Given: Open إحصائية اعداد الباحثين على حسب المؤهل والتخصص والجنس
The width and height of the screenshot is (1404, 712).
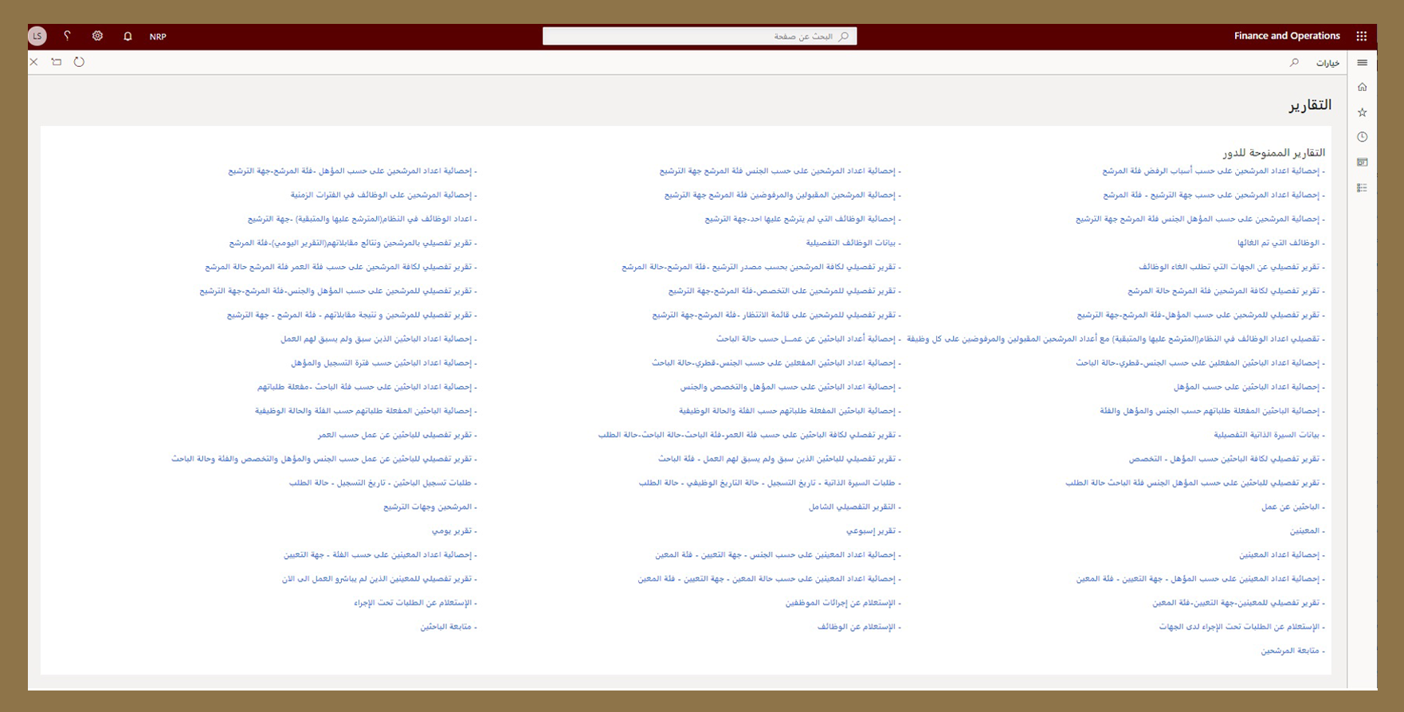Looking at the screenshot, I should pyautogui.click(x=790, y=386).
